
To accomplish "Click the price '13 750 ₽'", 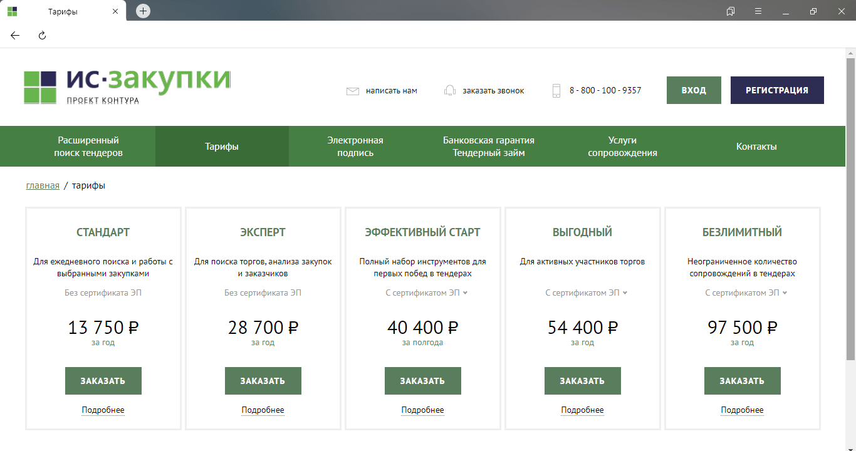I will [x=103, y=327].
